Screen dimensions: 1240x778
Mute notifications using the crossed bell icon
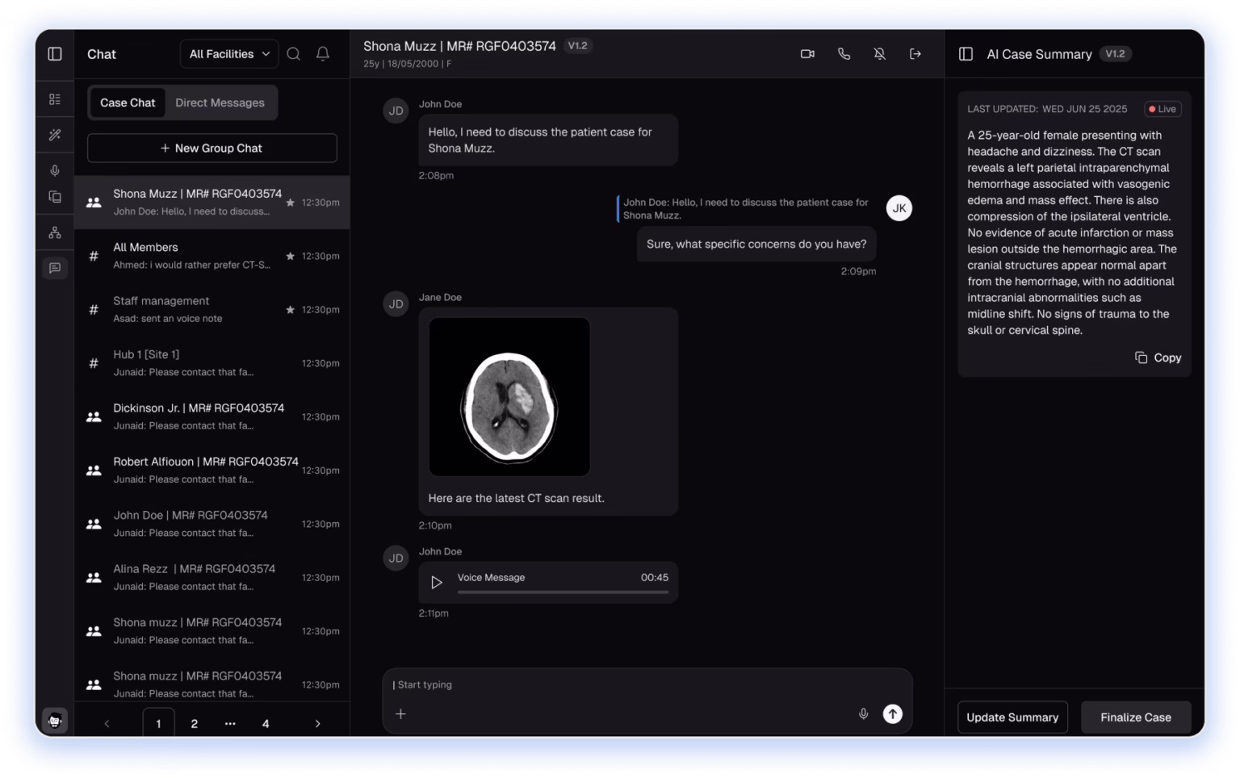pos(879,54)
